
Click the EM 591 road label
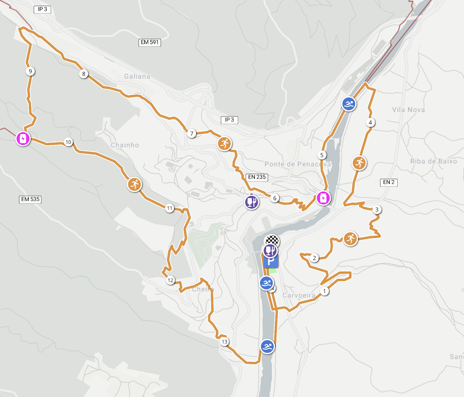[150, 42]
